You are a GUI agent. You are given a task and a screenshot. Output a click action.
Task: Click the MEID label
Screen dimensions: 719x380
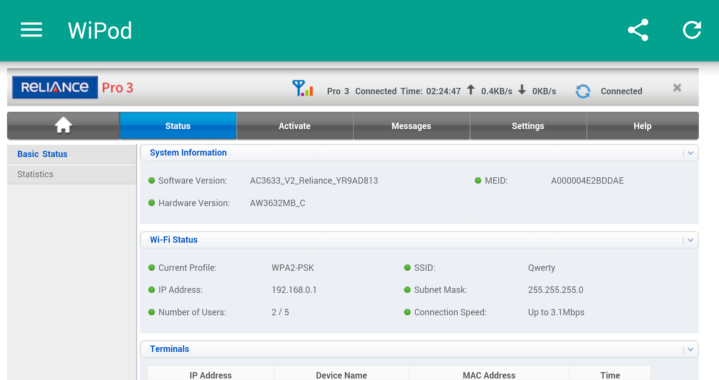point(496,181)
